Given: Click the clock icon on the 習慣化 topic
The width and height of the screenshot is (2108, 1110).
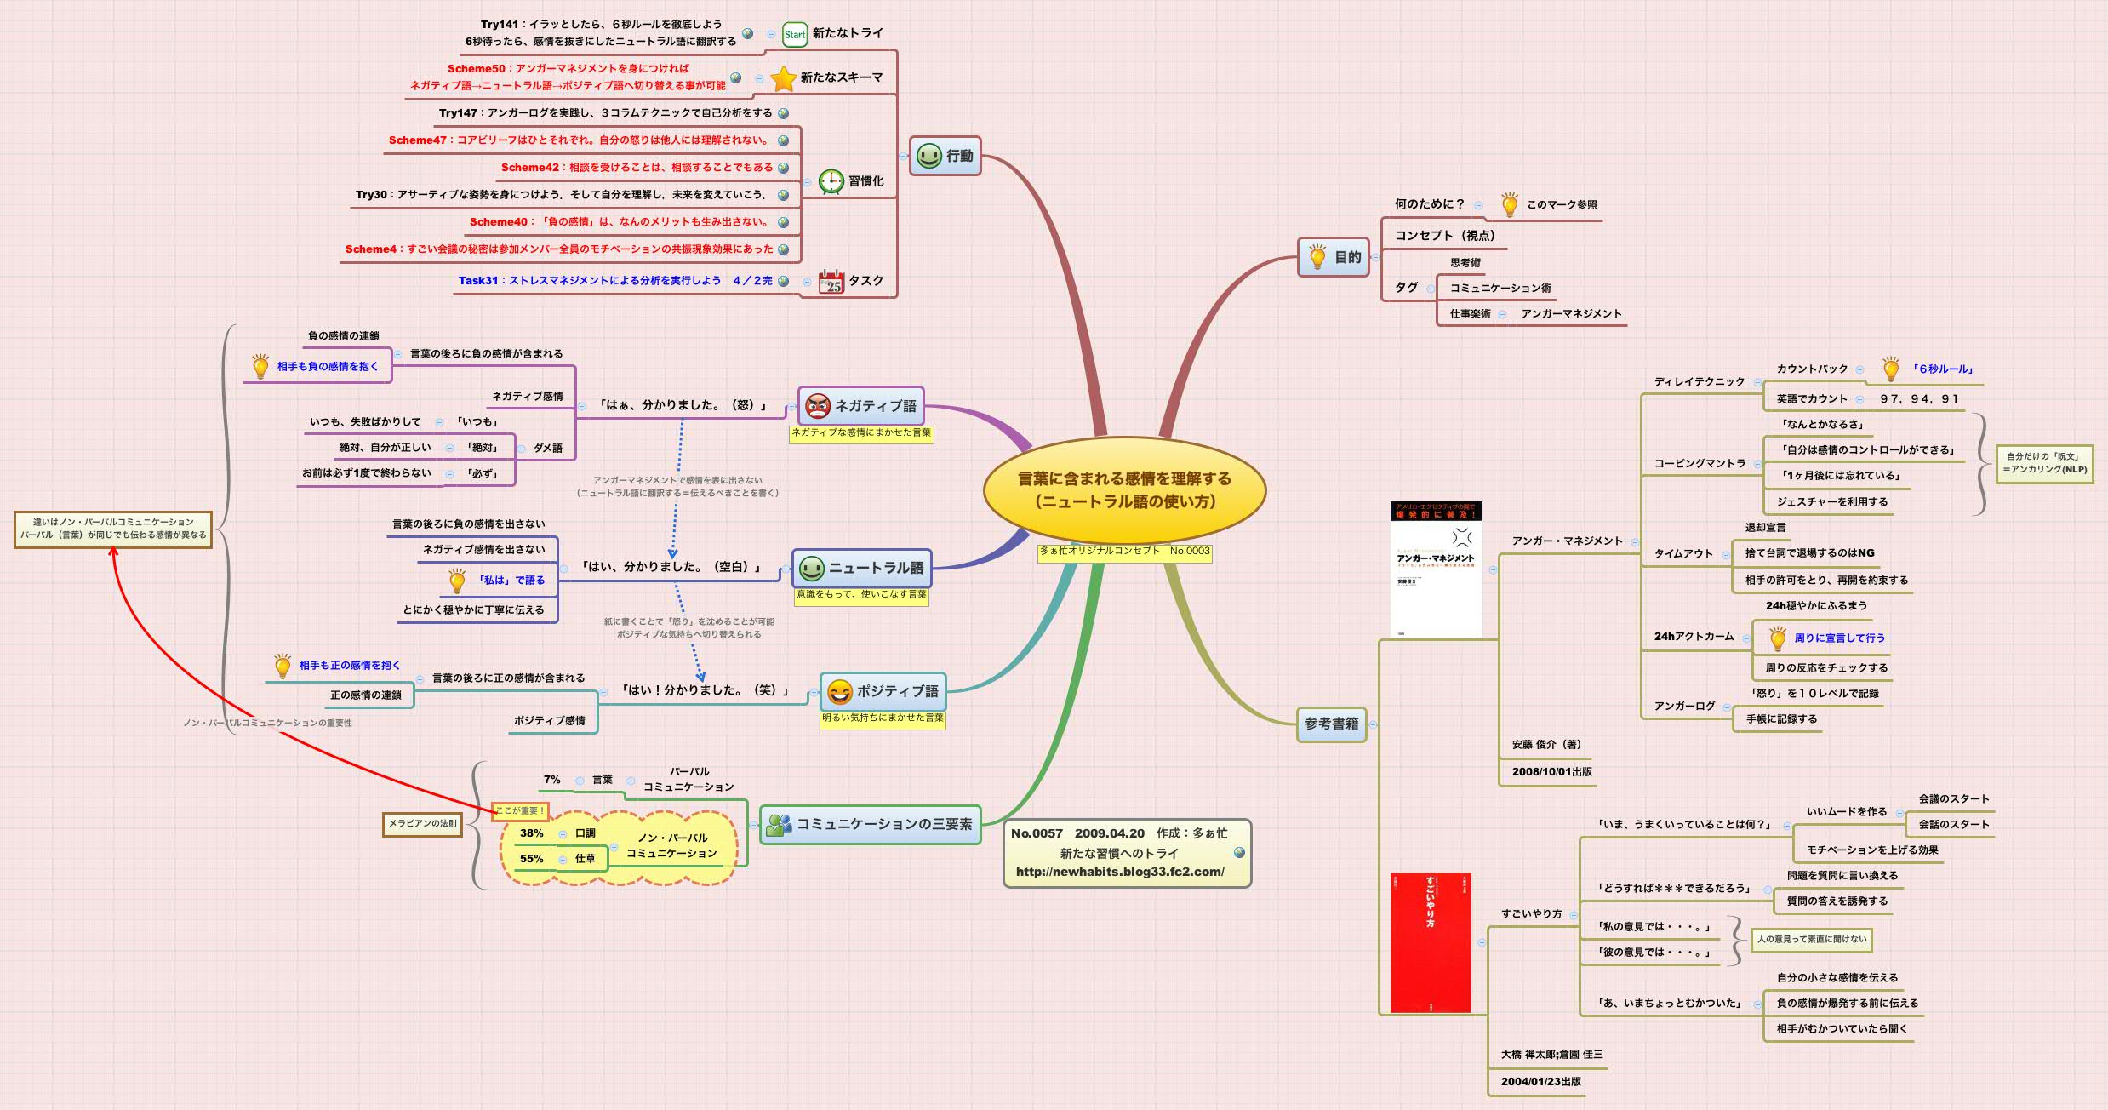Looking at the screenshot, I should tap(831, 182).
